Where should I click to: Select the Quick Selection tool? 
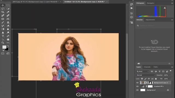coord(8,9)
